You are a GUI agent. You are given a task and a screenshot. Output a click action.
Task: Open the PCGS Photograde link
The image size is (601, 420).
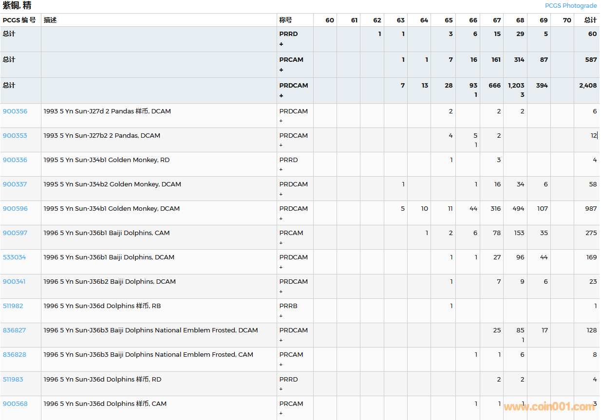570,6
